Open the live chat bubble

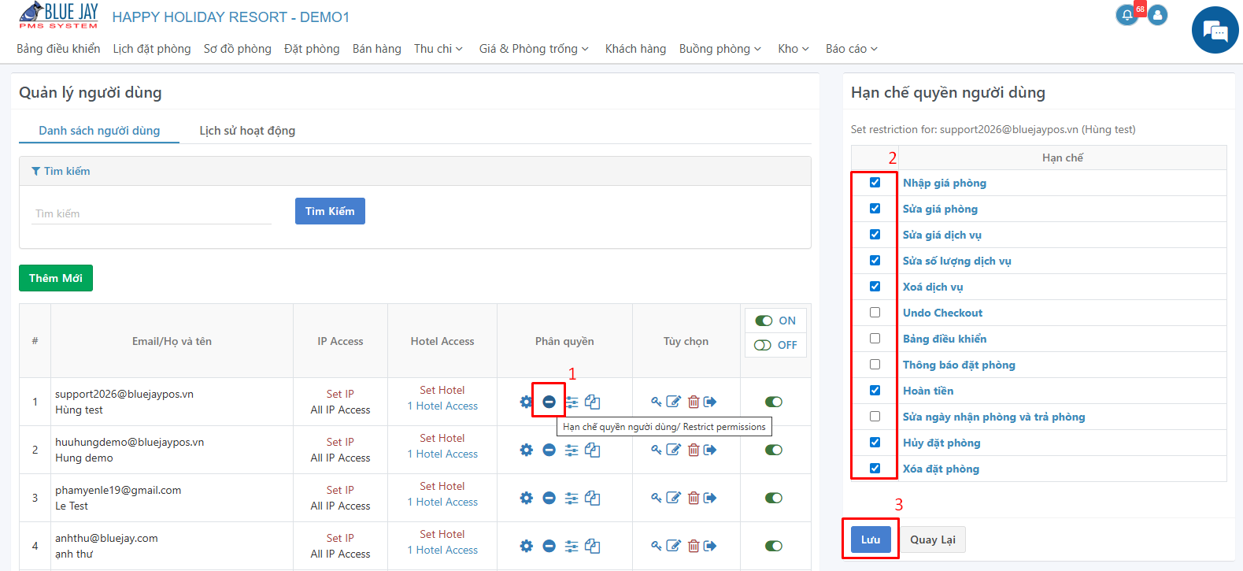1215,31
